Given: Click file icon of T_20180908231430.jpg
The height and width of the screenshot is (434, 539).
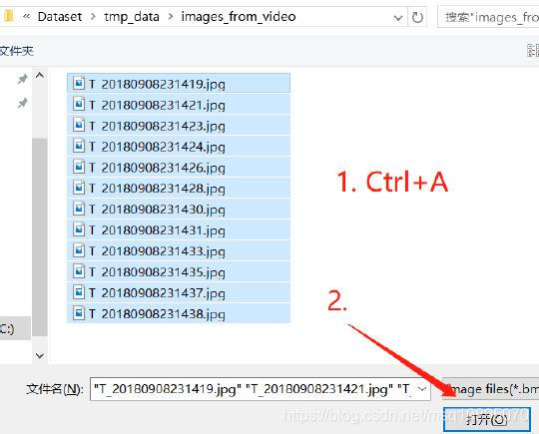Looking at the screenshot, I should click(x=79, y=209).
